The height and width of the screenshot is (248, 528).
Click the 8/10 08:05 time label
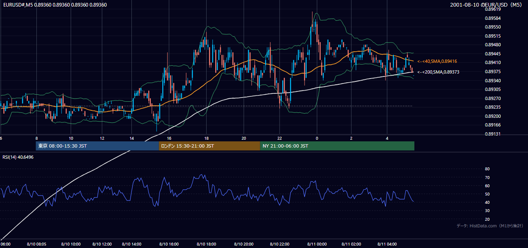coord(37,244)
